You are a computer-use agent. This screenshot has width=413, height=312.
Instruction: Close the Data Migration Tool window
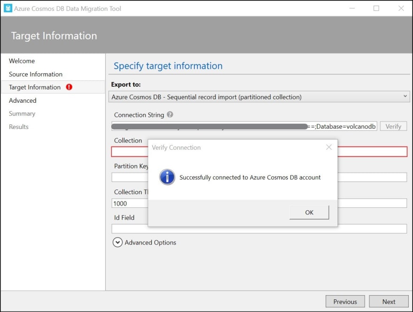[401, 8]
